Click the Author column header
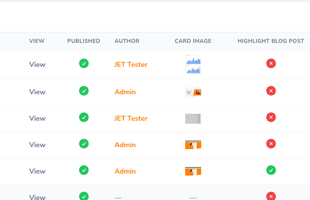The height and width of the screenshot is (200, 310). (x=127, y=41)
